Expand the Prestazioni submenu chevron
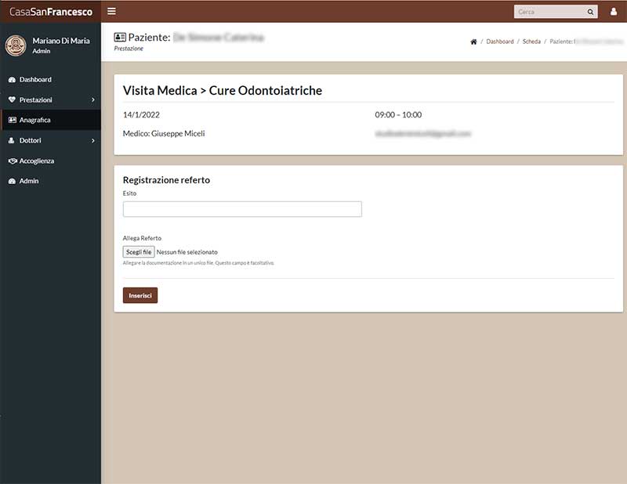 (x=93, y=99)
